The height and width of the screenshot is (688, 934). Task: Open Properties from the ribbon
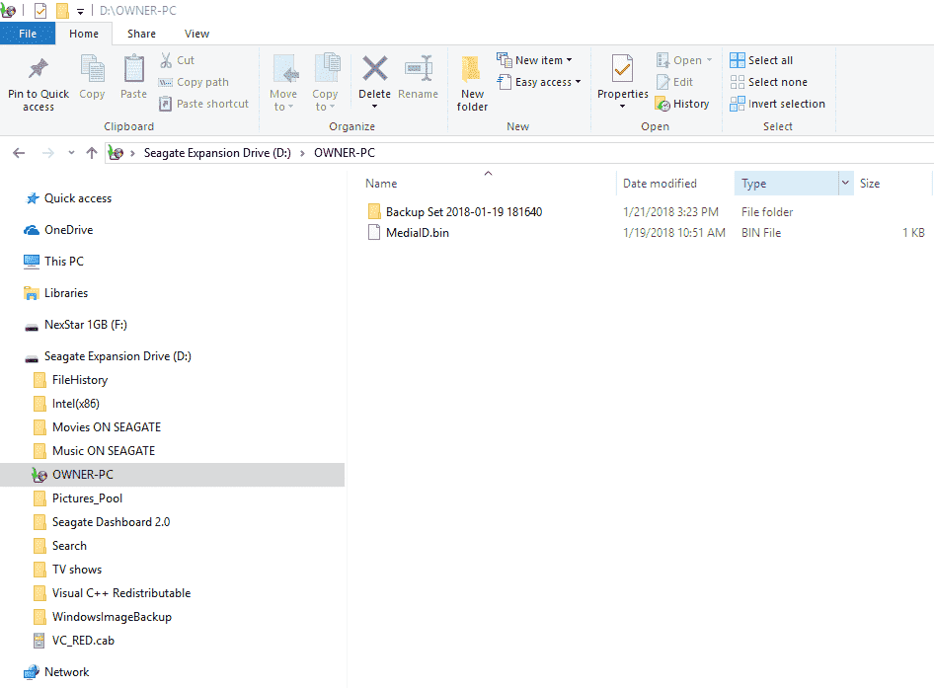pos(622,71)
